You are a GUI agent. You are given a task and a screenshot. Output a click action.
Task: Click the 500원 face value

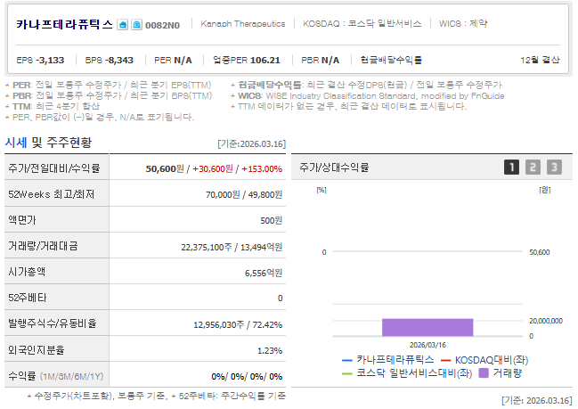(272, 221)
